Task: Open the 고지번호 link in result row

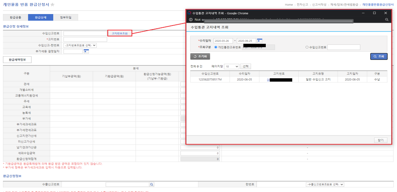Action: click(280, 80)
